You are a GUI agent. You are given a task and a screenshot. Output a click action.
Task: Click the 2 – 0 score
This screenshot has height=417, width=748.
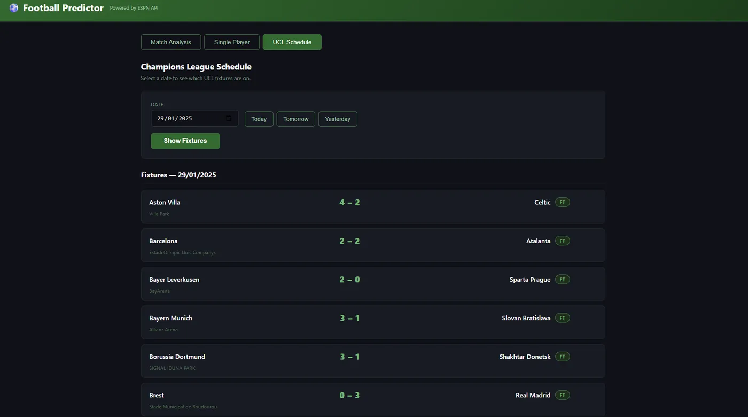[x=349, y=280]
